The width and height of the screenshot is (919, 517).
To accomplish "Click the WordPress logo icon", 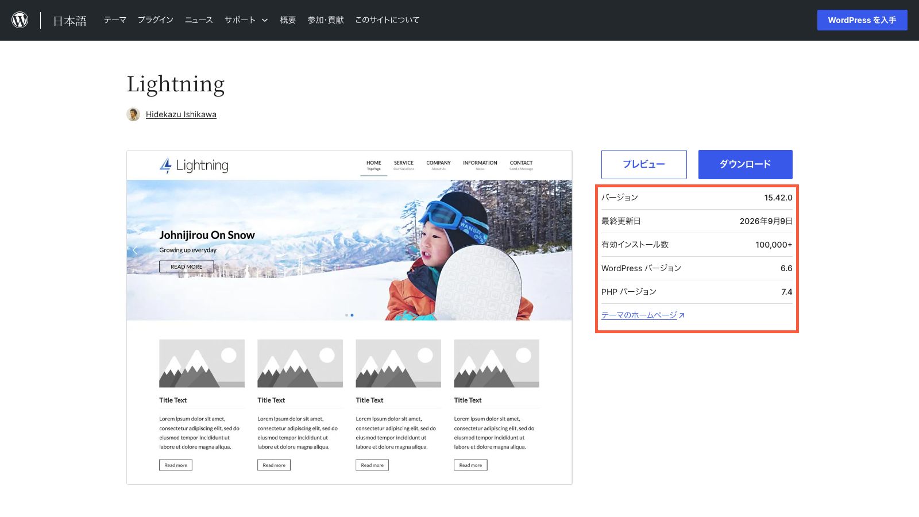I will click(20, 20).
